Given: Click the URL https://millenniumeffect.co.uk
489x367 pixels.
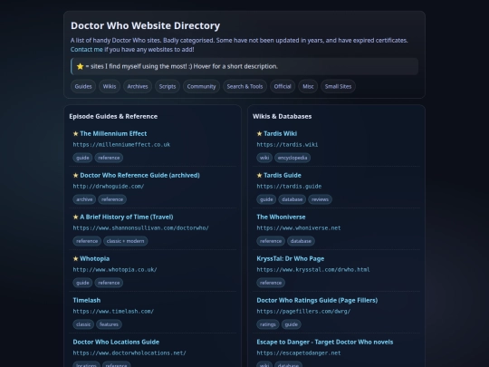Looking at the screenshot, I should (121, 144).
